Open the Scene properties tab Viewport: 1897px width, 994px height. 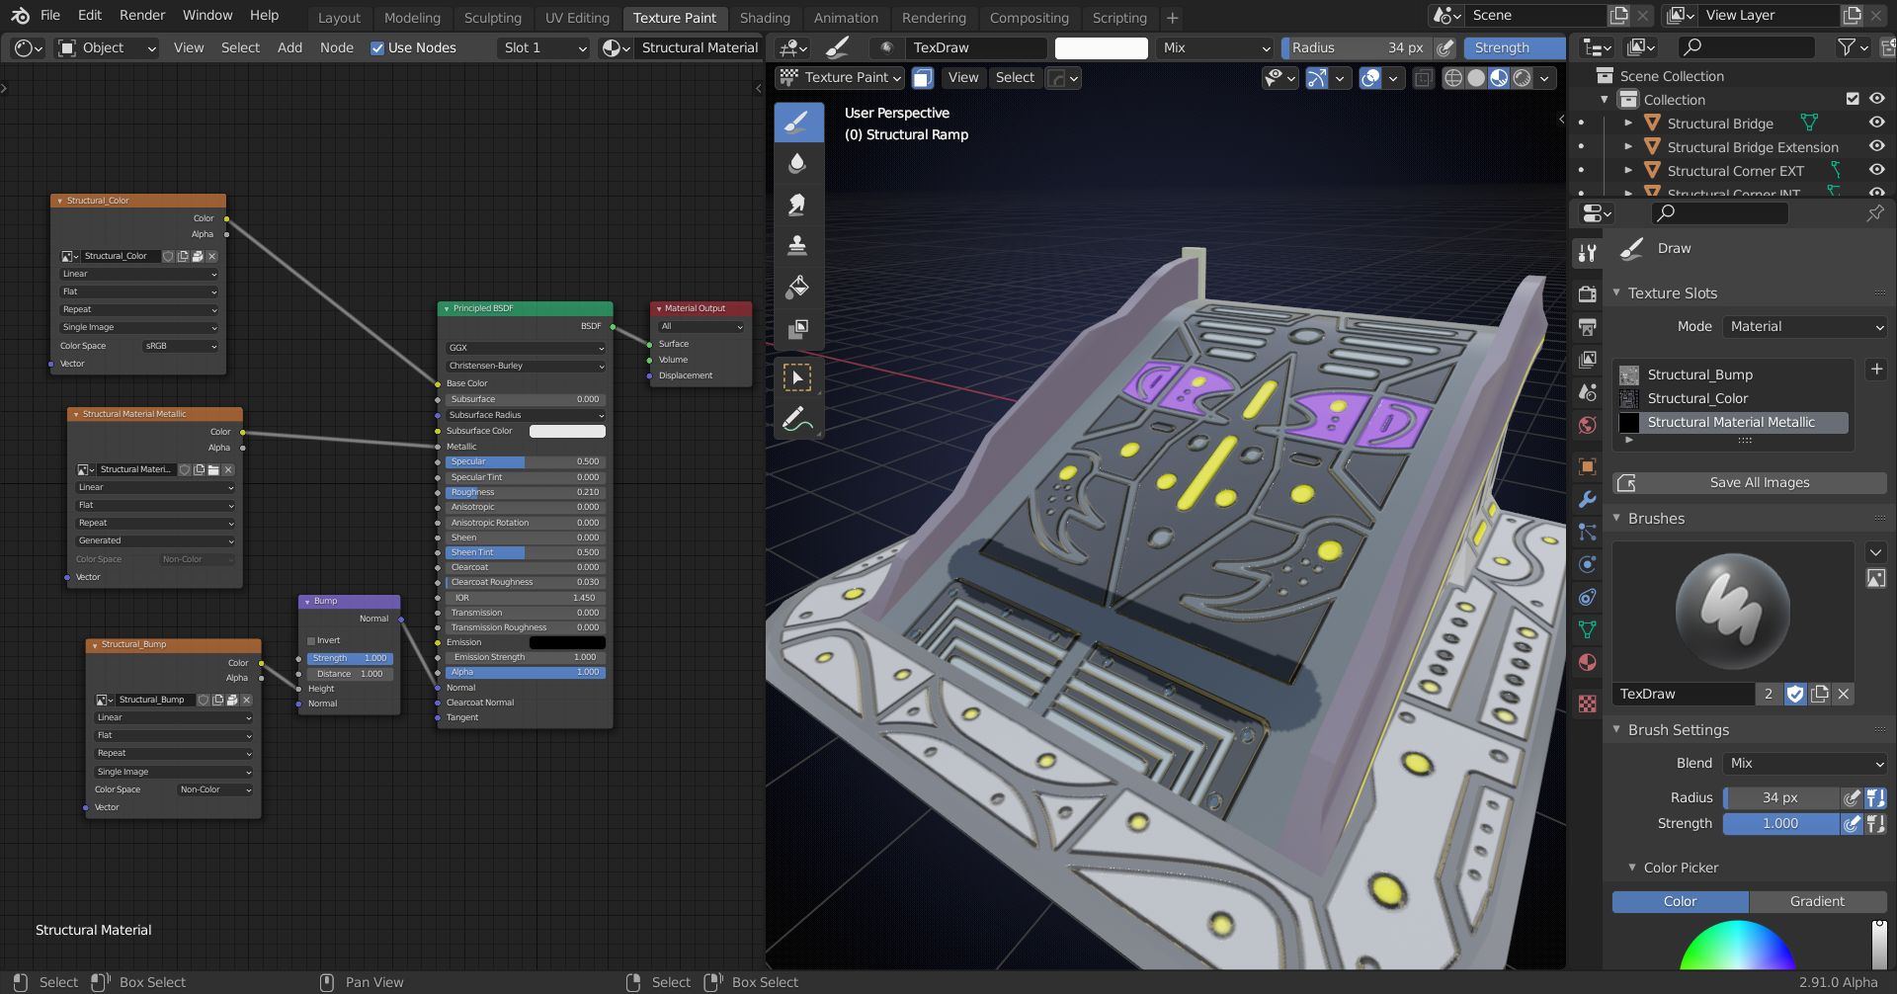(x=1588, y=392)
